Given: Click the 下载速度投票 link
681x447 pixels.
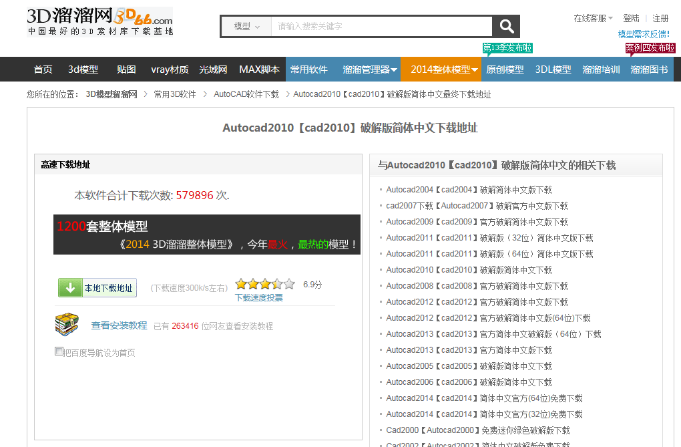Looking at the screenshot, I should (258, 298).
